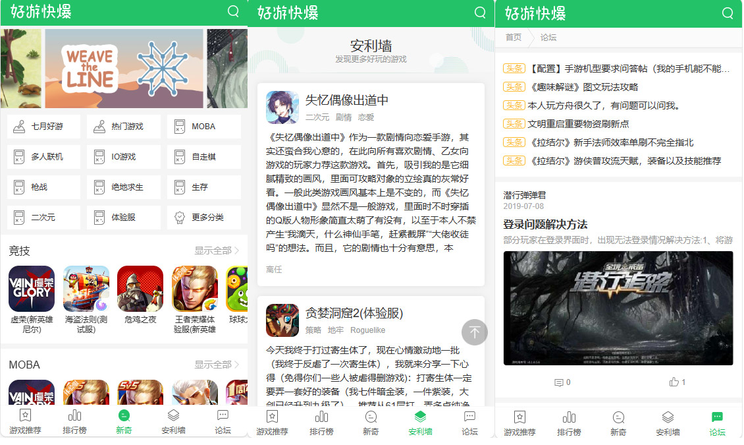Open poster name 潜行弹弹君

524,194
